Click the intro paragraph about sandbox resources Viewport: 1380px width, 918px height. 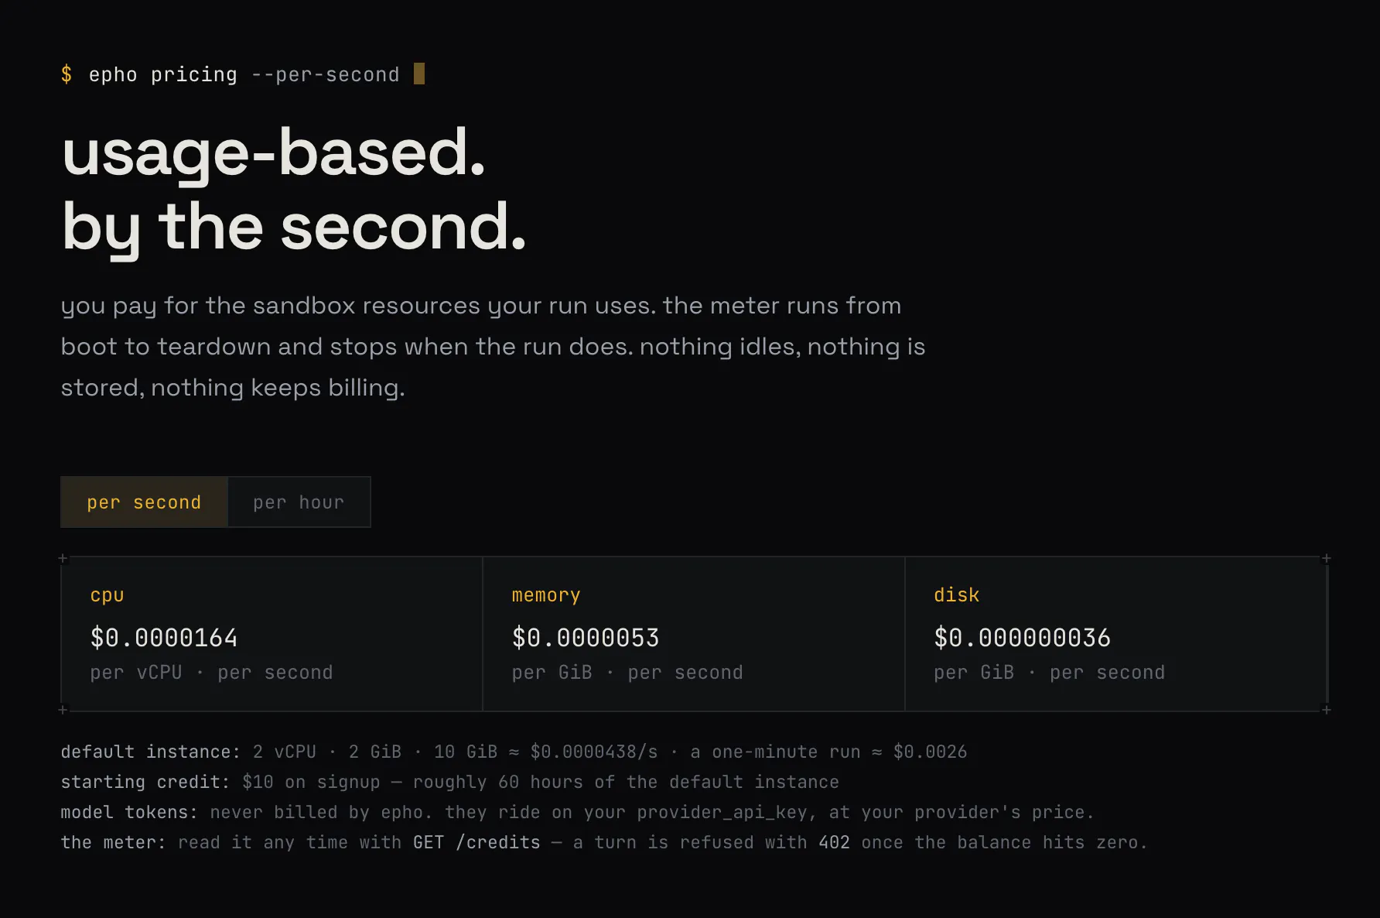click(494, 347)
